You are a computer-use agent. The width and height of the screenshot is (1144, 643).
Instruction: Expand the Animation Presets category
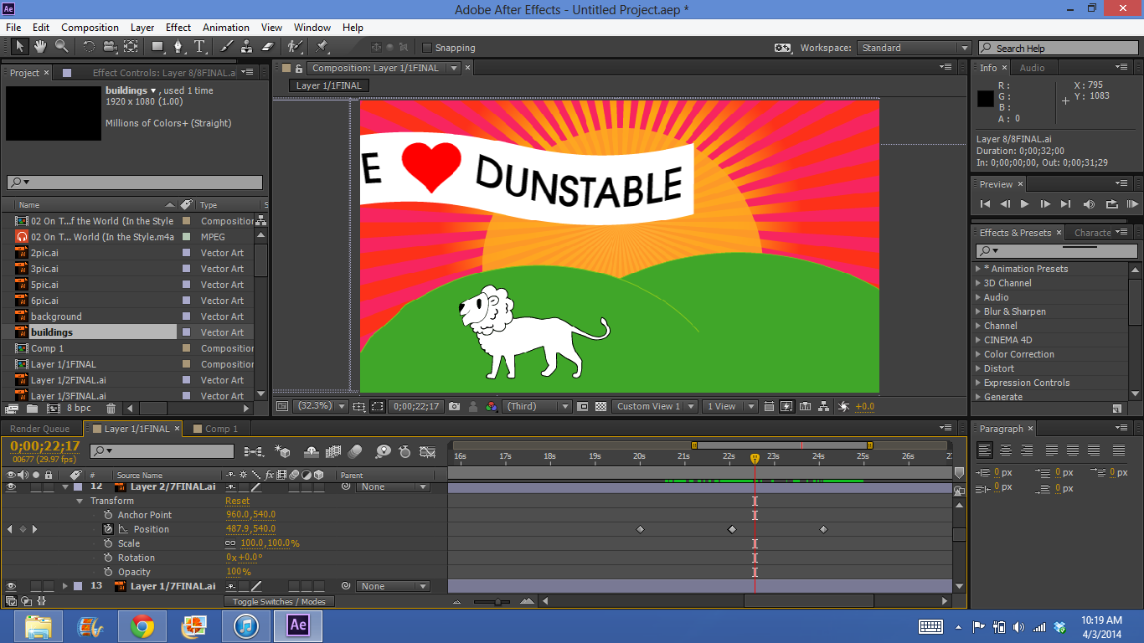977,269
